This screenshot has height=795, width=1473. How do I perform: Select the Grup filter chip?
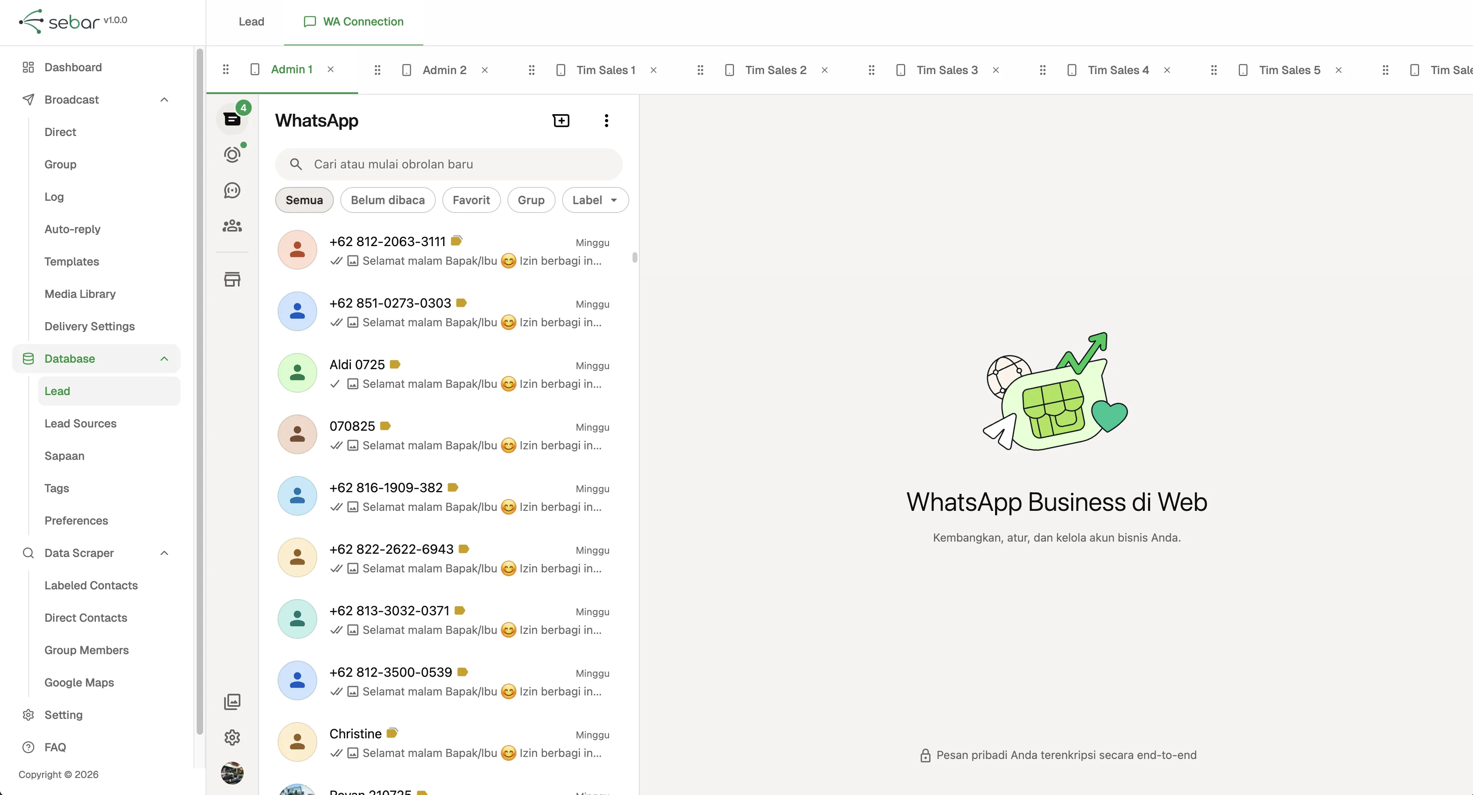pyautogui.click(x=531, y=200)
